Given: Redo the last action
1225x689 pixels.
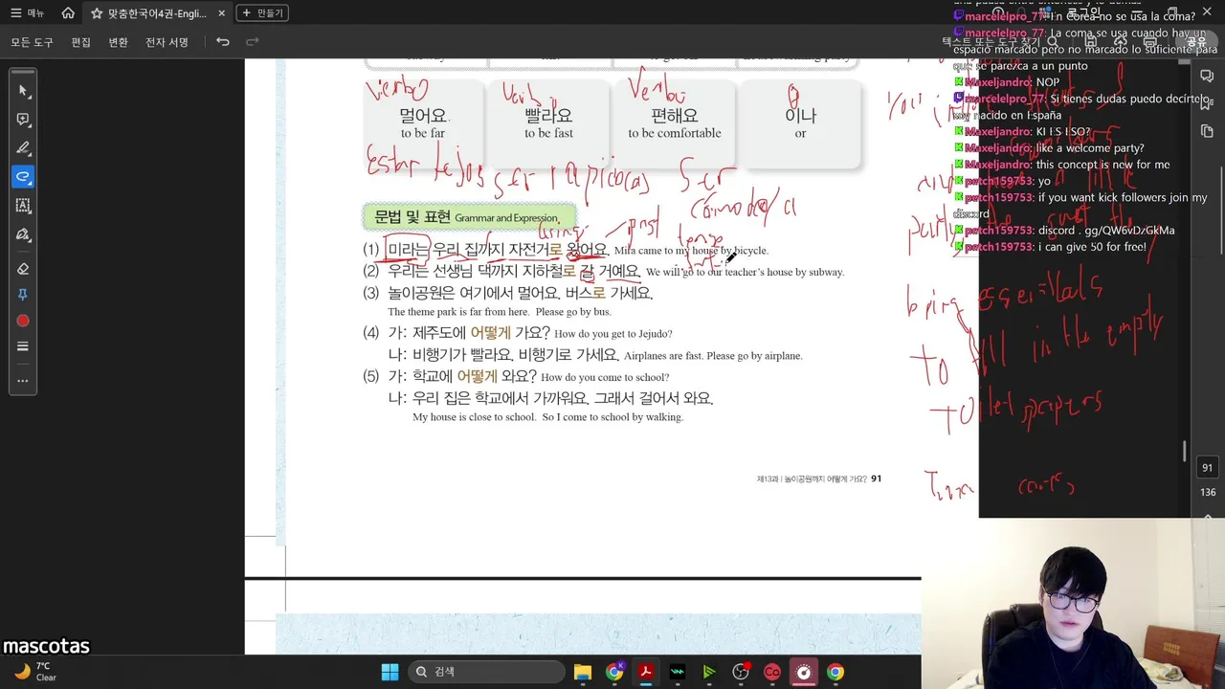Looking at the screenshot, I should pos(253,42).
